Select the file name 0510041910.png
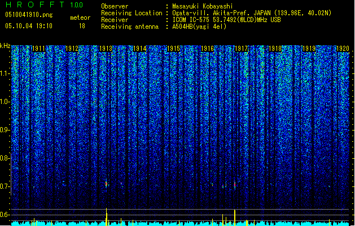Screen dimensions: 355x226 click(29, 15)
